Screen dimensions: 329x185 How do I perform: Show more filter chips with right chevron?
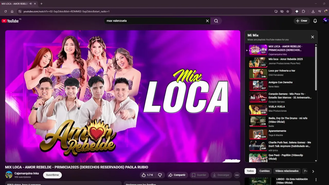pos(313,171)
